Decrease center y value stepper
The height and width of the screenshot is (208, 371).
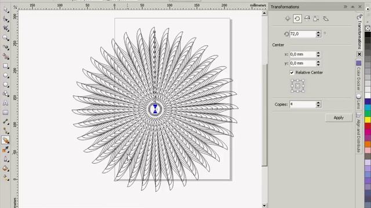coord(318,65)
